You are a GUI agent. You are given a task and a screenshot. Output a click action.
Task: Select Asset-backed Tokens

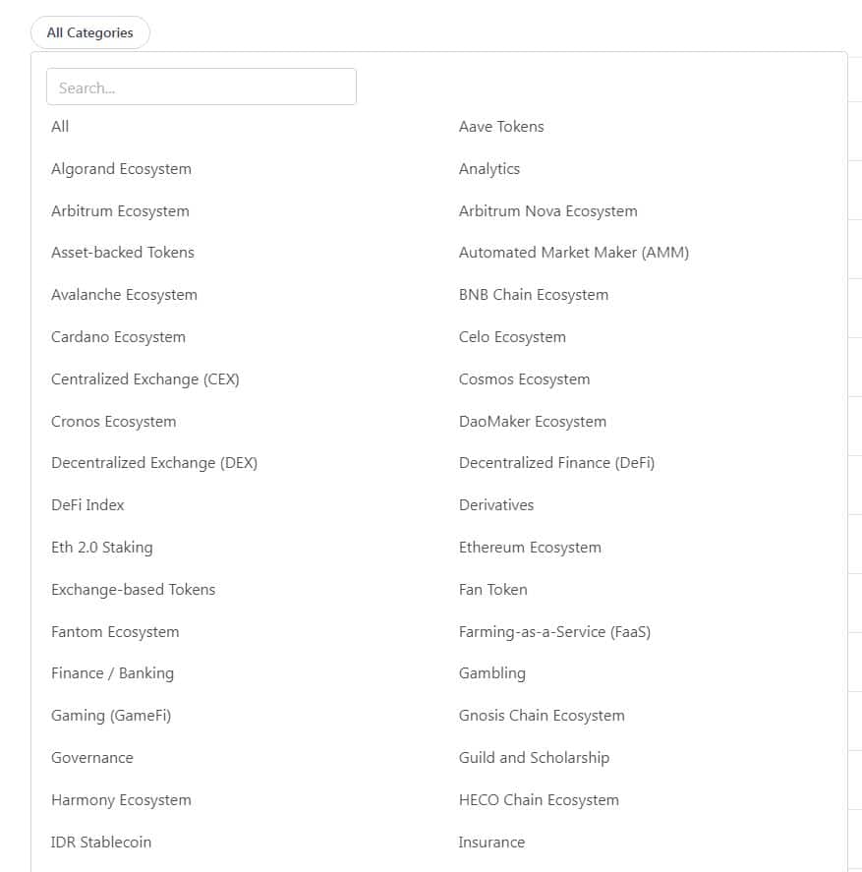[x=123, y=252]
